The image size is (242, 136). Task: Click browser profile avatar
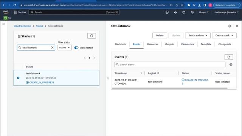point(210,5)
